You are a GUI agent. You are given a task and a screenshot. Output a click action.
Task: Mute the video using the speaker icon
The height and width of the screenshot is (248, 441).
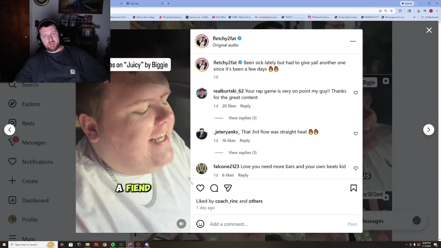click(181, 224)
